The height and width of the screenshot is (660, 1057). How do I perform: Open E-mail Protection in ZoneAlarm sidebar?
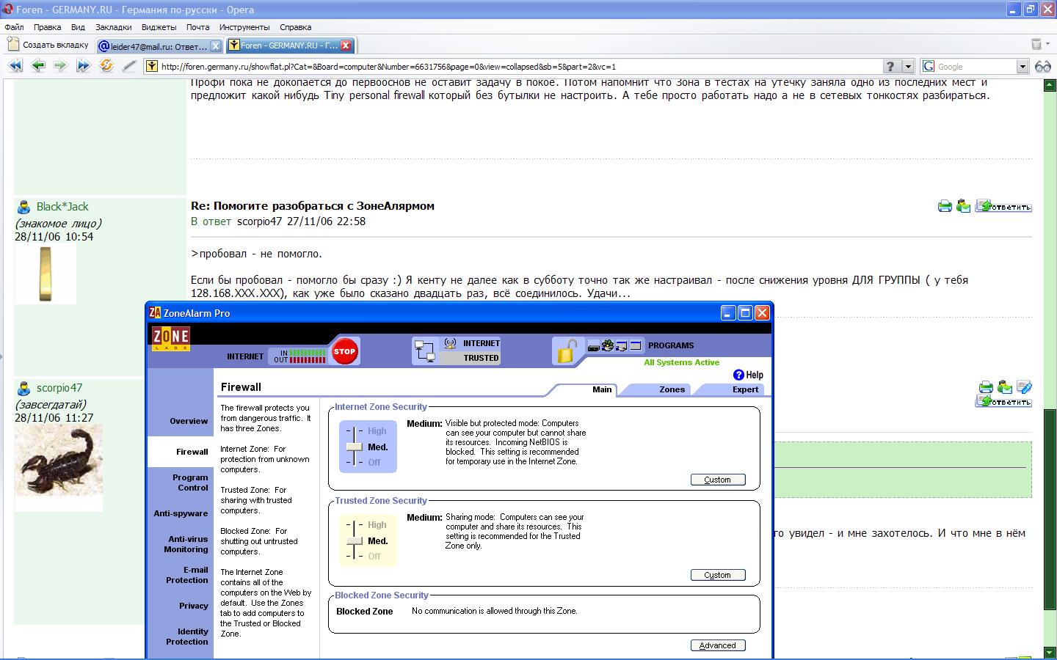[x=187, y=575]
